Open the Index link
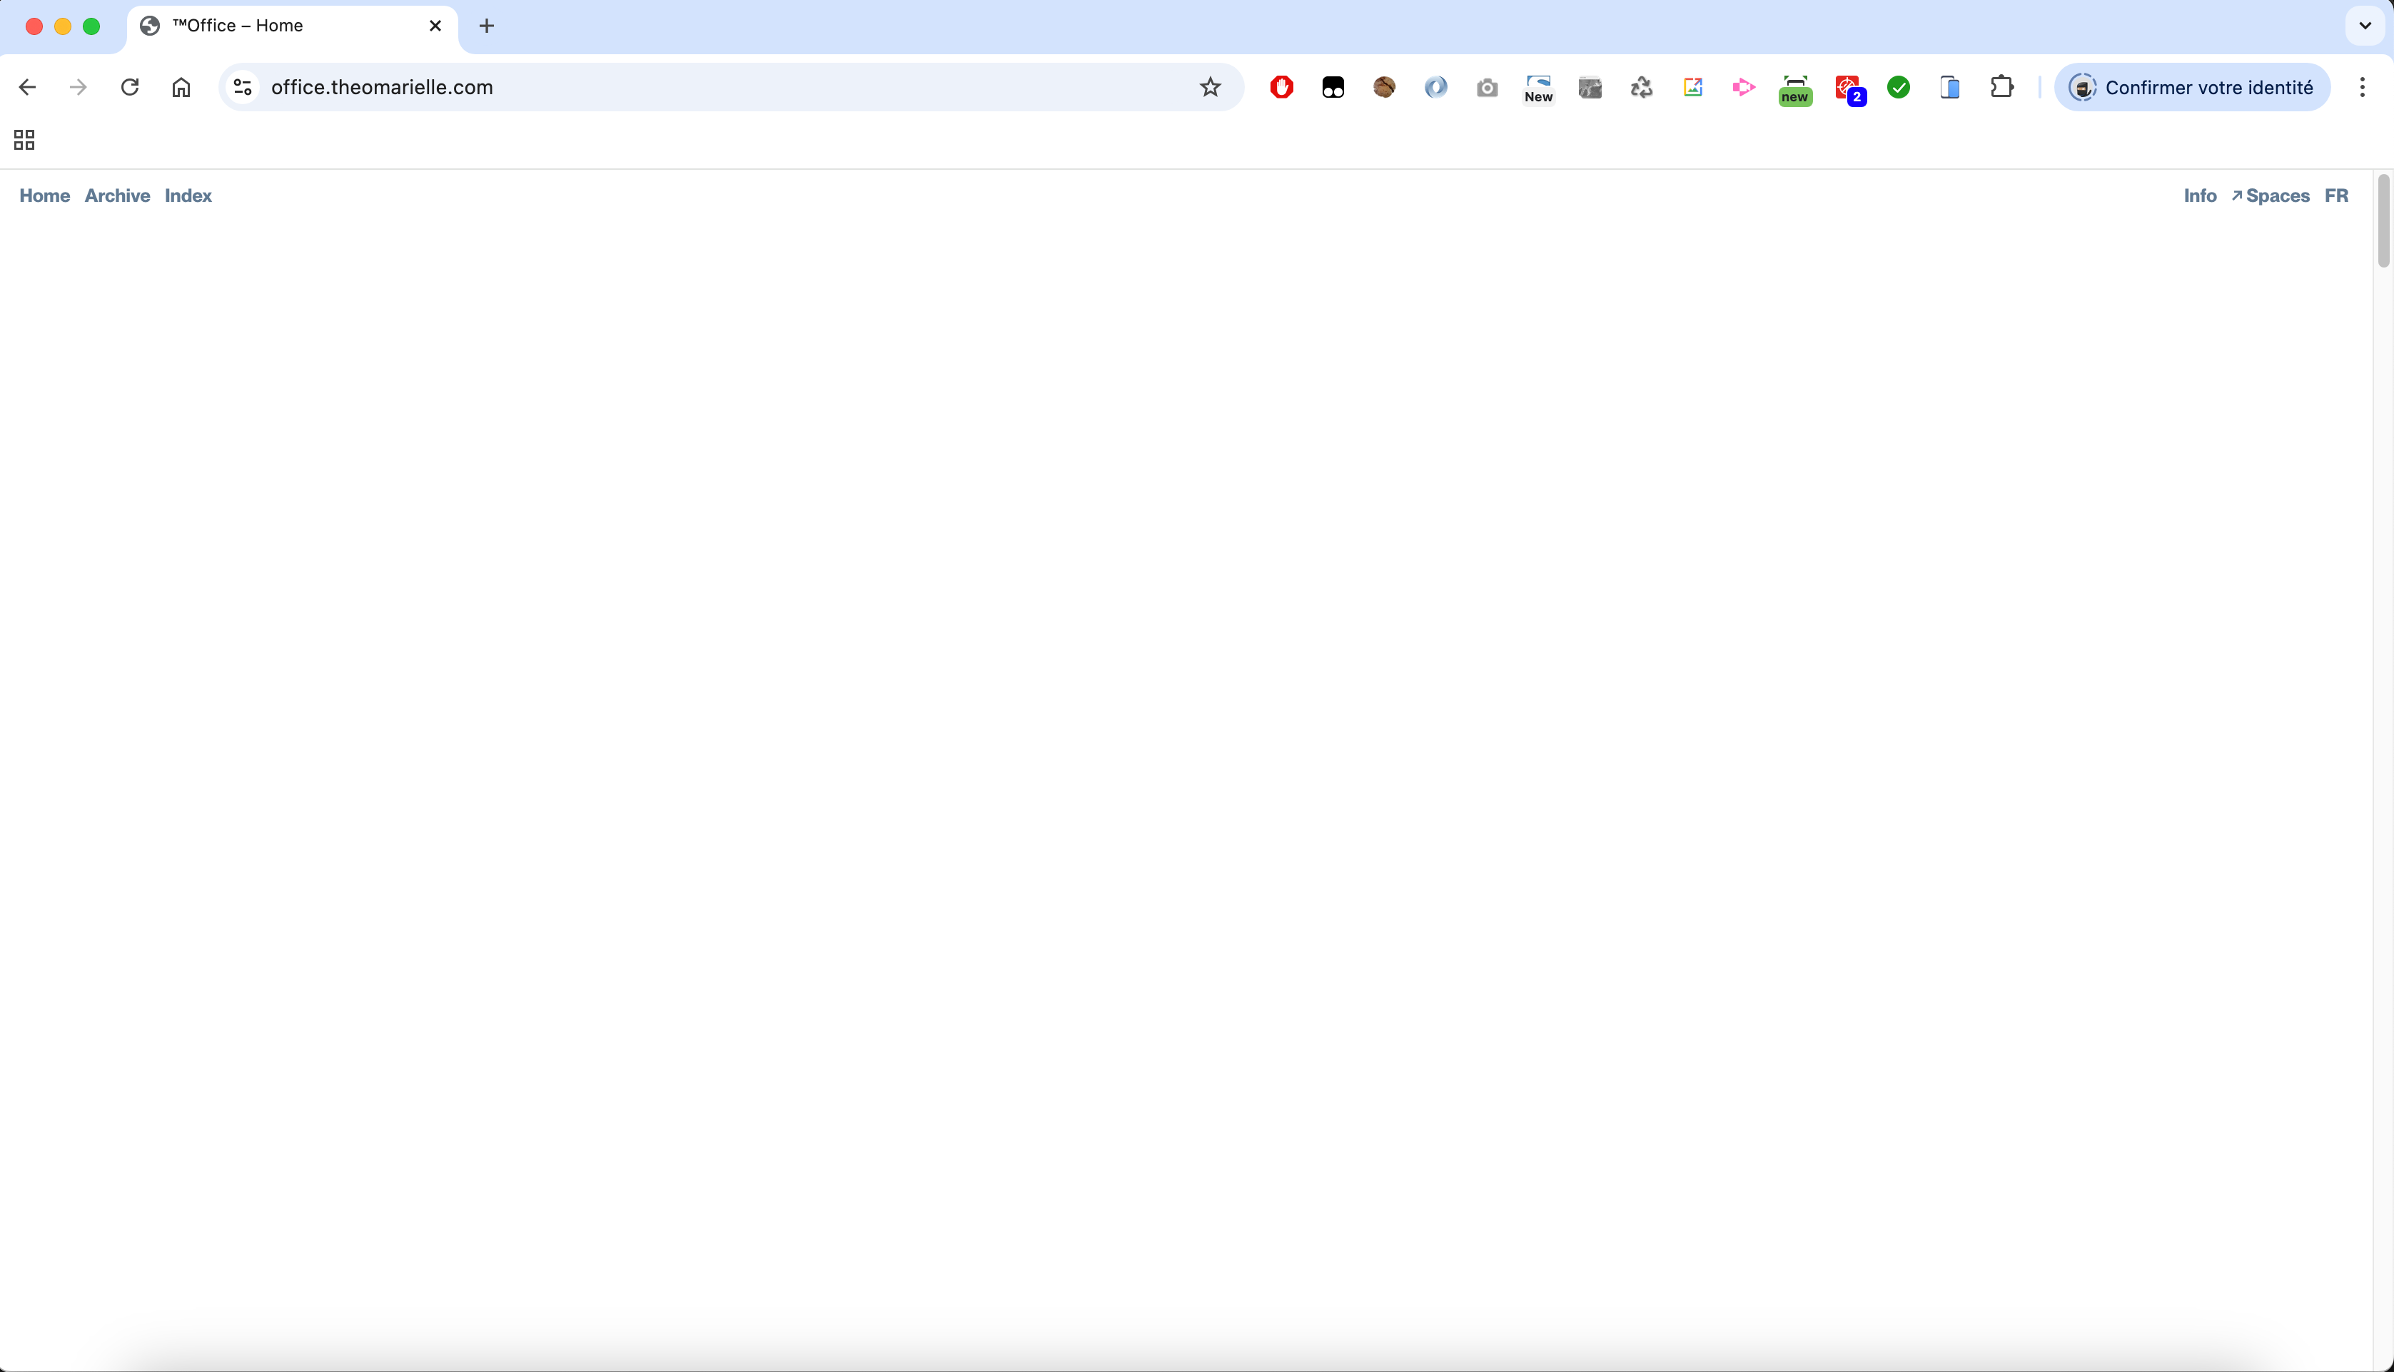Image resolution: width=2394 pixels, height=1372 pixels. click(188, 196)
